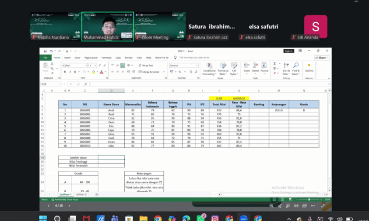This screenshot has width=369, height=221.
Task: Toggle Center horizontal alignment
Action: tap(117, 72)
